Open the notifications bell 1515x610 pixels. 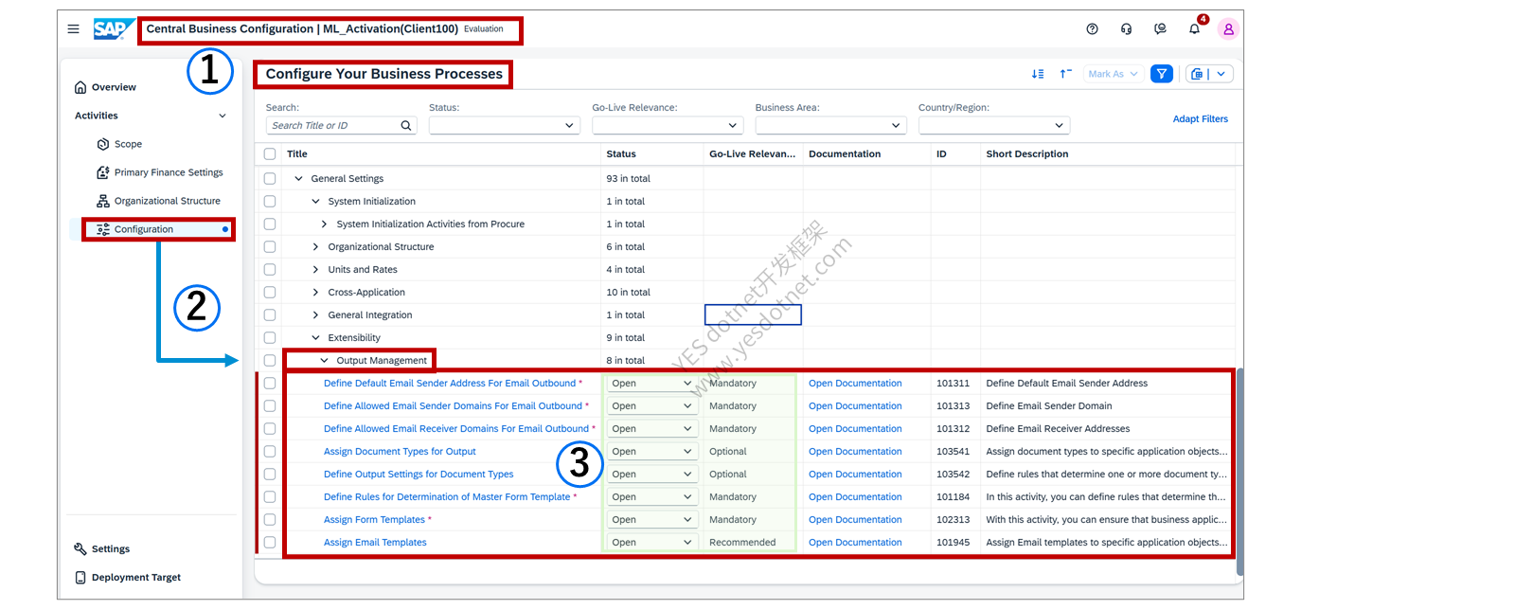[1194, 29]
